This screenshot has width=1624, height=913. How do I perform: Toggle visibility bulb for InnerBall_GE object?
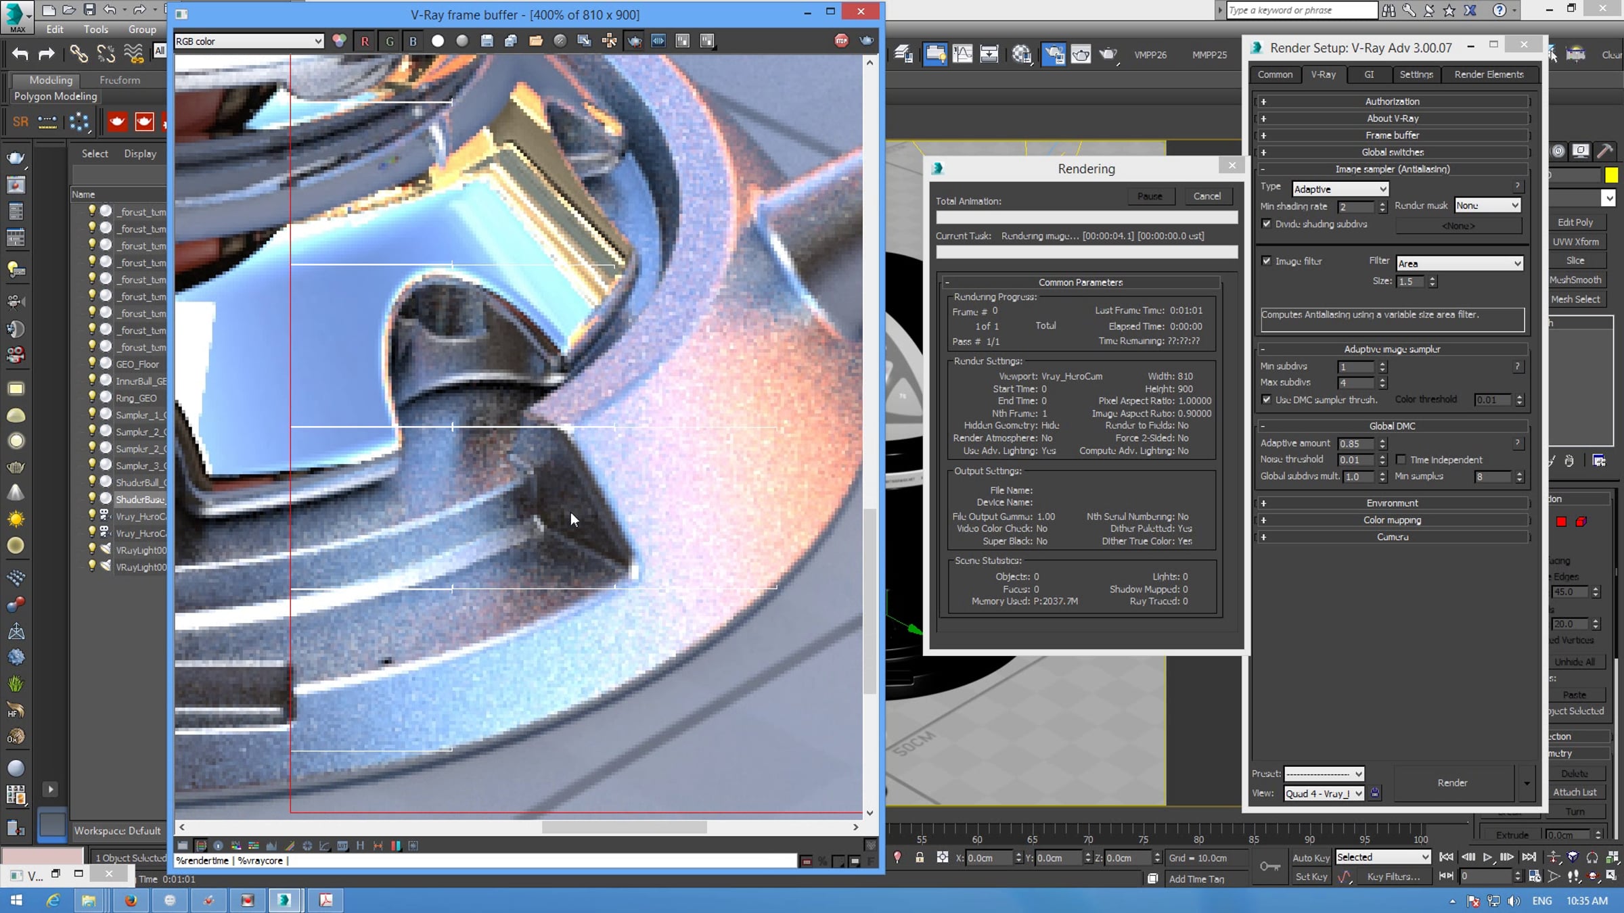[92, 381]
